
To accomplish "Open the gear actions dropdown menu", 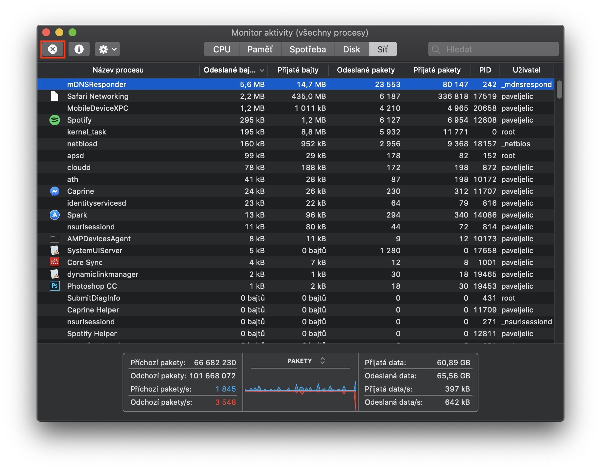I will 107,49.
